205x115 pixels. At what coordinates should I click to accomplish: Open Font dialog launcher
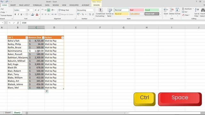click(39, 19)
